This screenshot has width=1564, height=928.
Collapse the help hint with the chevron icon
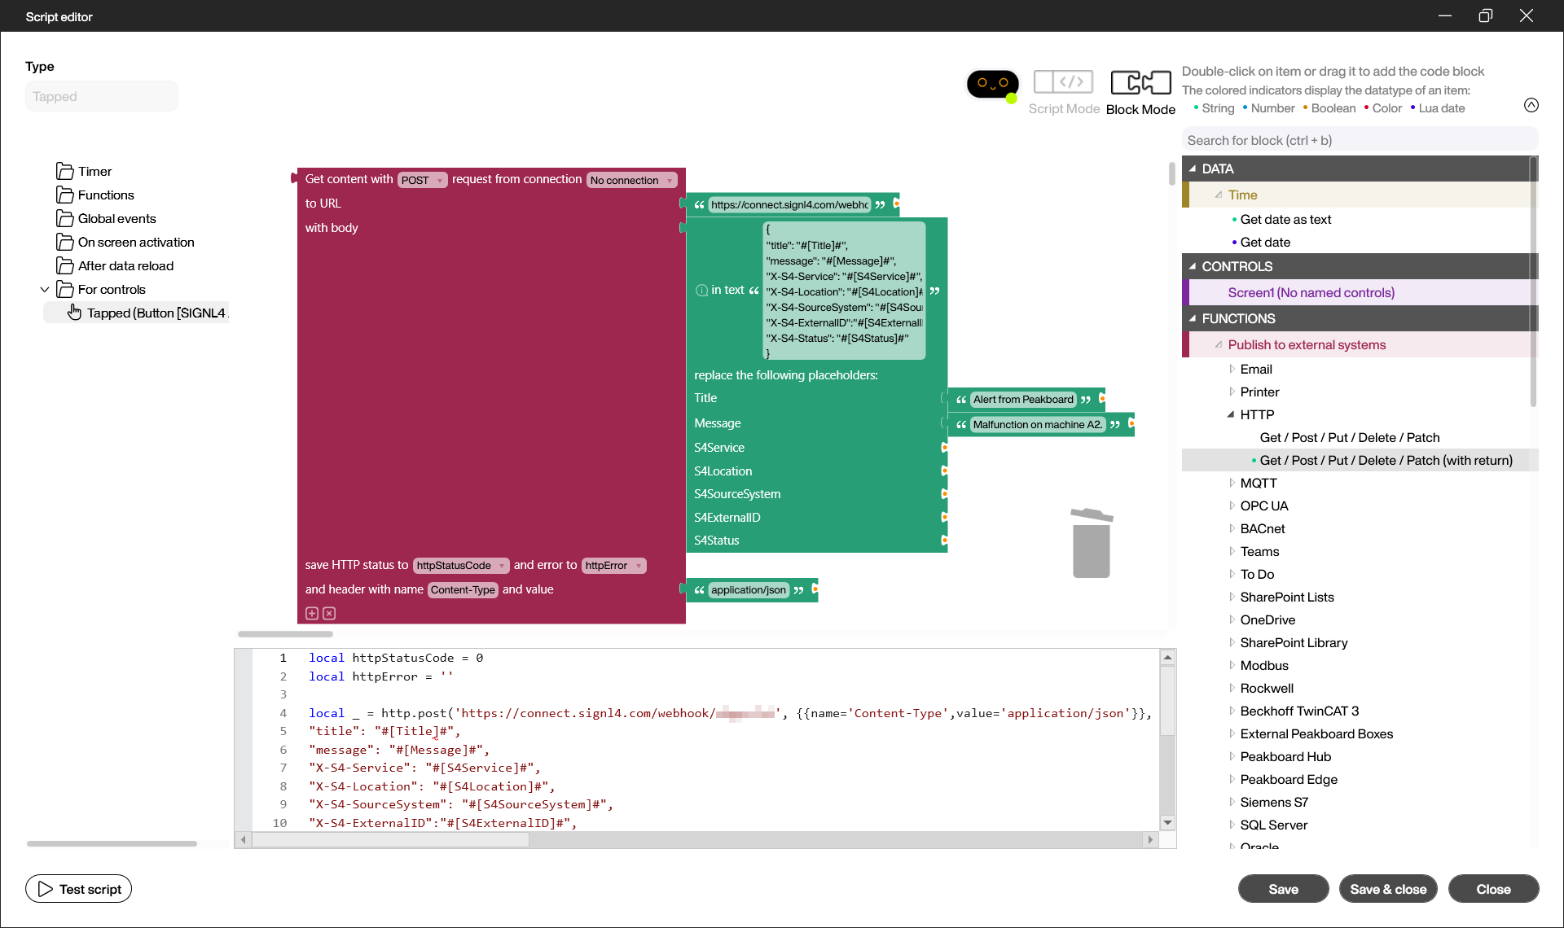[1531, 105]
